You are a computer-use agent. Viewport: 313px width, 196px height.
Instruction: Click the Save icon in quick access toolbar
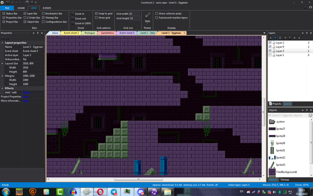click(x=8, y=2)
